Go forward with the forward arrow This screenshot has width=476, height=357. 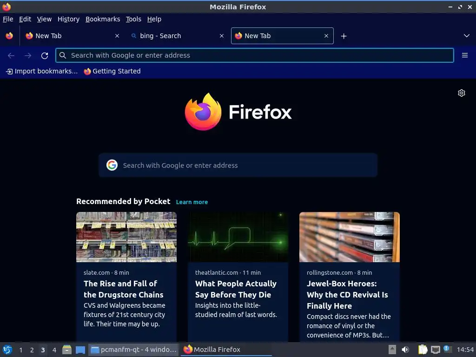pyautogui.click(x=28, y=55)
